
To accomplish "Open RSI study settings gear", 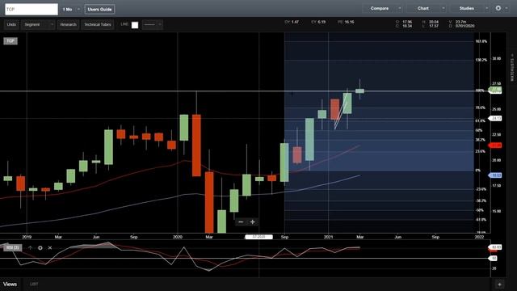I will pyautogui.click(x=40, y=248).
